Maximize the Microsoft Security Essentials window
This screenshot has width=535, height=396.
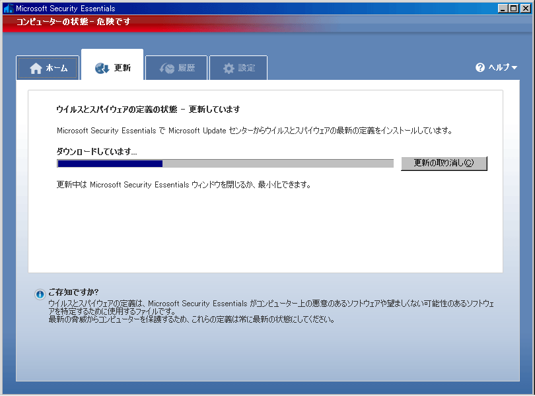[513, 9]
